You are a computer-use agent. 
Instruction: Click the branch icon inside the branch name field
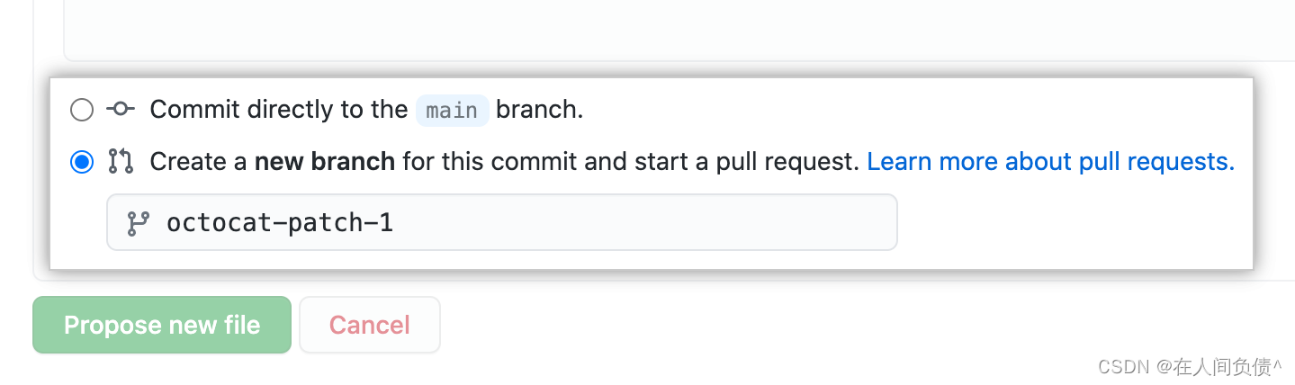point(138,223)
